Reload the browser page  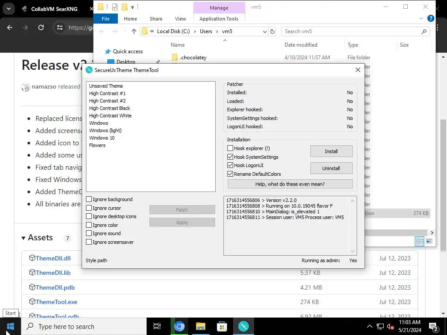[x=41, y=27]
